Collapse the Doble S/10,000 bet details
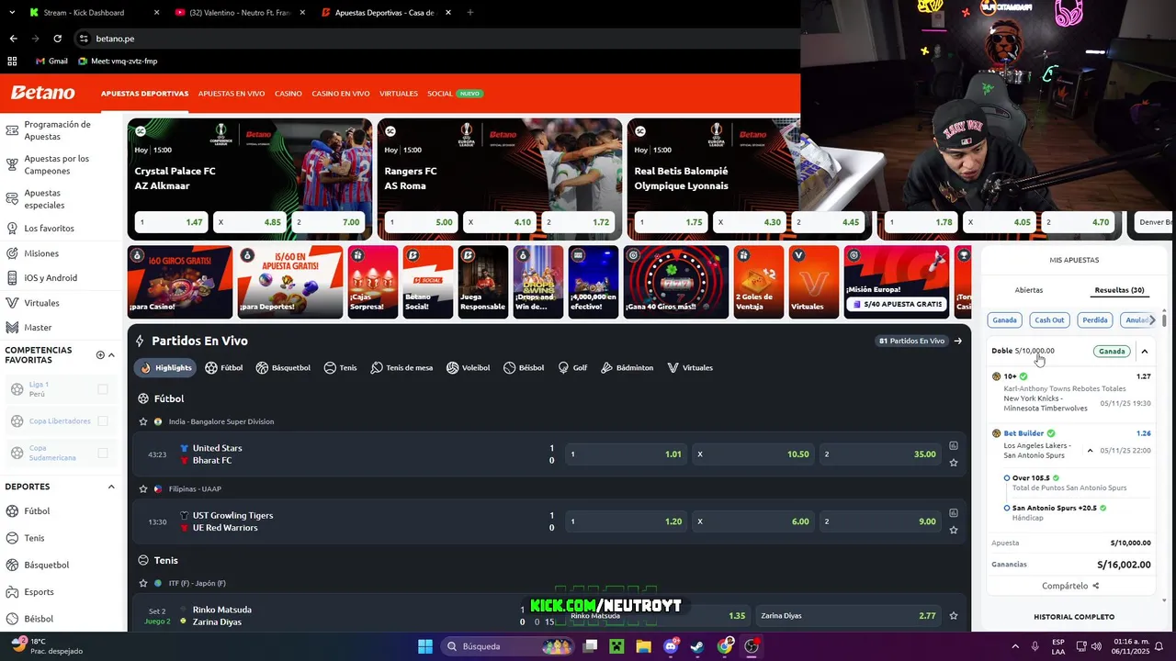 pos(1145,351)
